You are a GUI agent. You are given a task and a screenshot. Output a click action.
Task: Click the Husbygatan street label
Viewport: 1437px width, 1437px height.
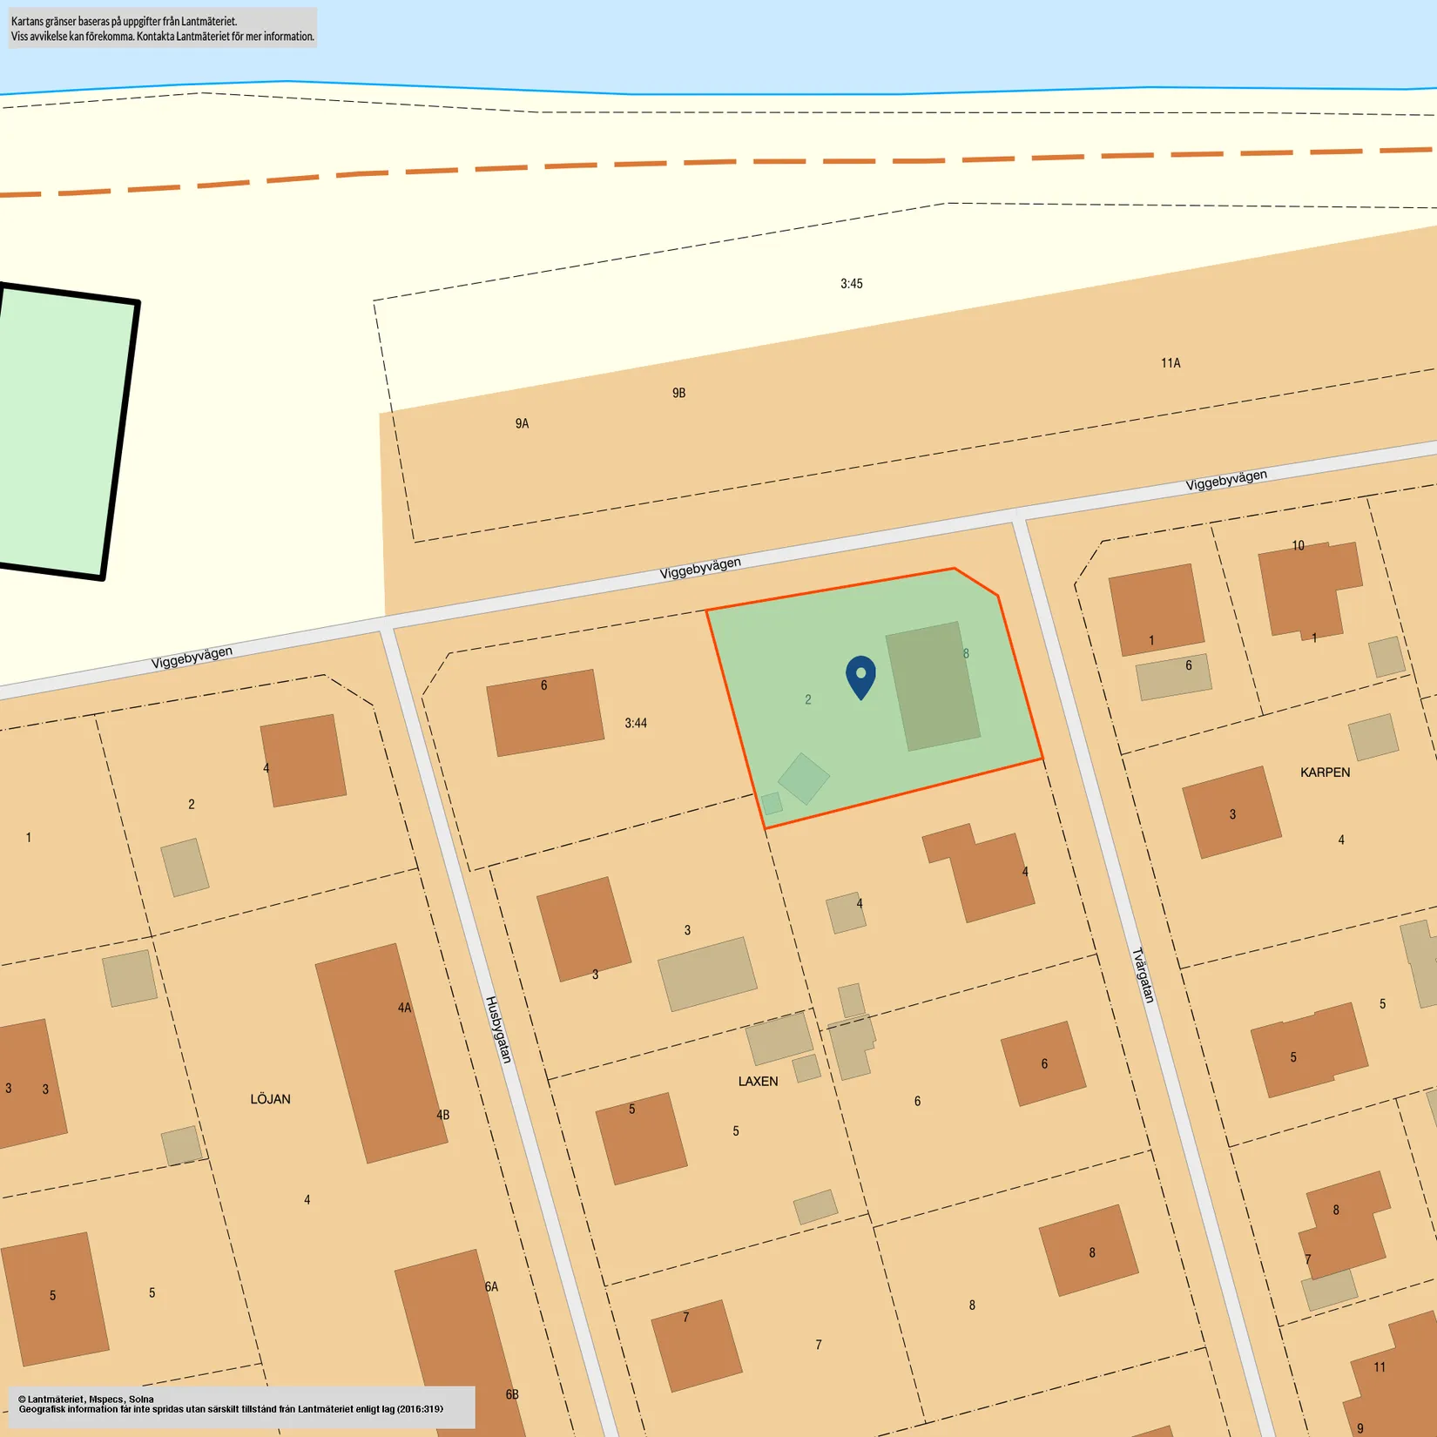pyautogui.click(x=498, y=1029)
